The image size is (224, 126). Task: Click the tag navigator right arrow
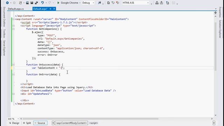click(x=214, y=123)
